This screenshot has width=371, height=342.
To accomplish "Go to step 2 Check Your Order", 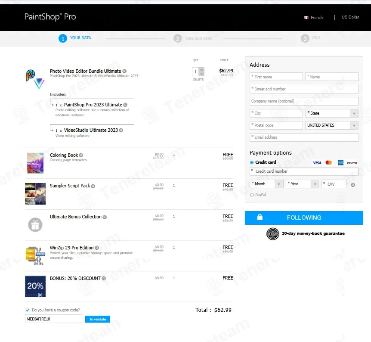I will click(192, 38).
